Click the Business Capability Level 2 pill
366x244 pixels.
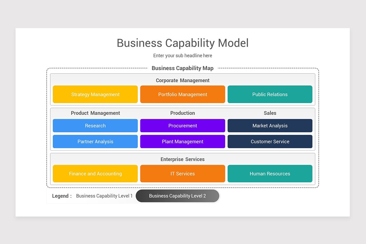tap(178, 196)
